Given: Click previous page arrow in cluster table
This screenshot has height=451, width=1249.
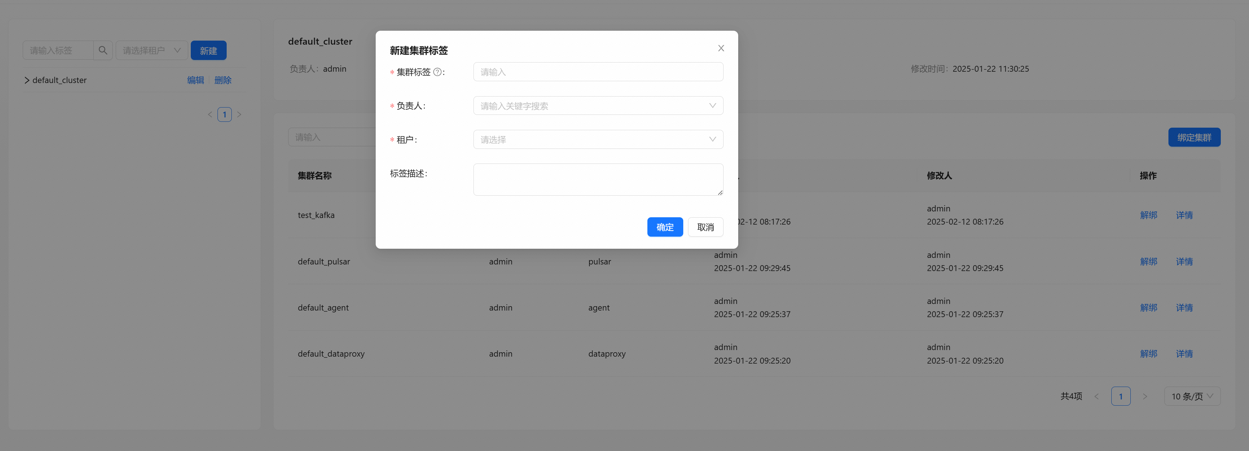Looking at the screenshot, I should coord(1097,396).
